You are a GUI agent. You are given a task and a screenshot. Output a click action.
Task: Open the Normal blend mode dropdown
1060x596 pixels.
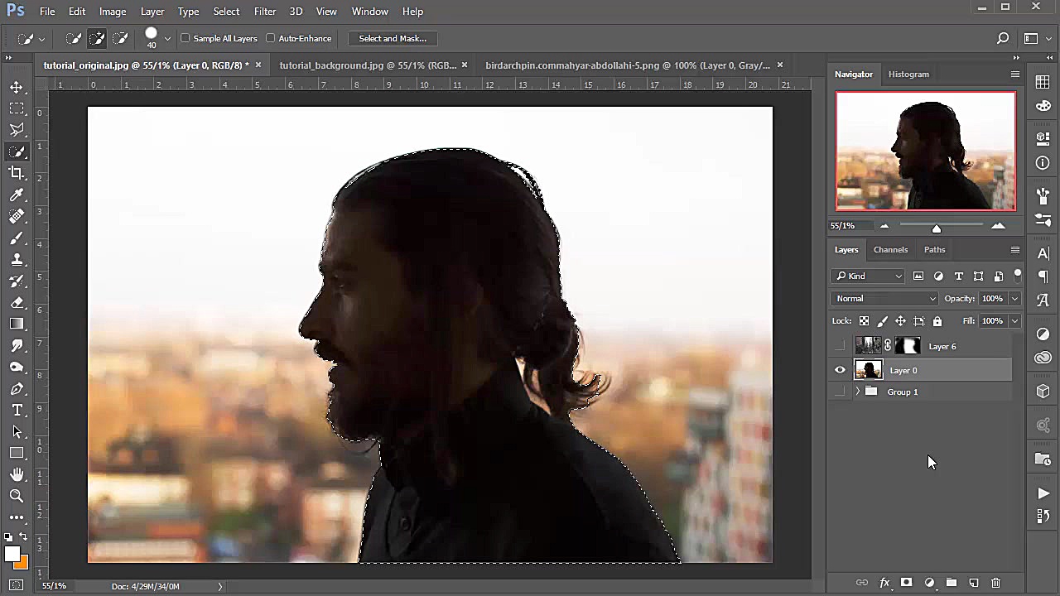tap(884, 299)
